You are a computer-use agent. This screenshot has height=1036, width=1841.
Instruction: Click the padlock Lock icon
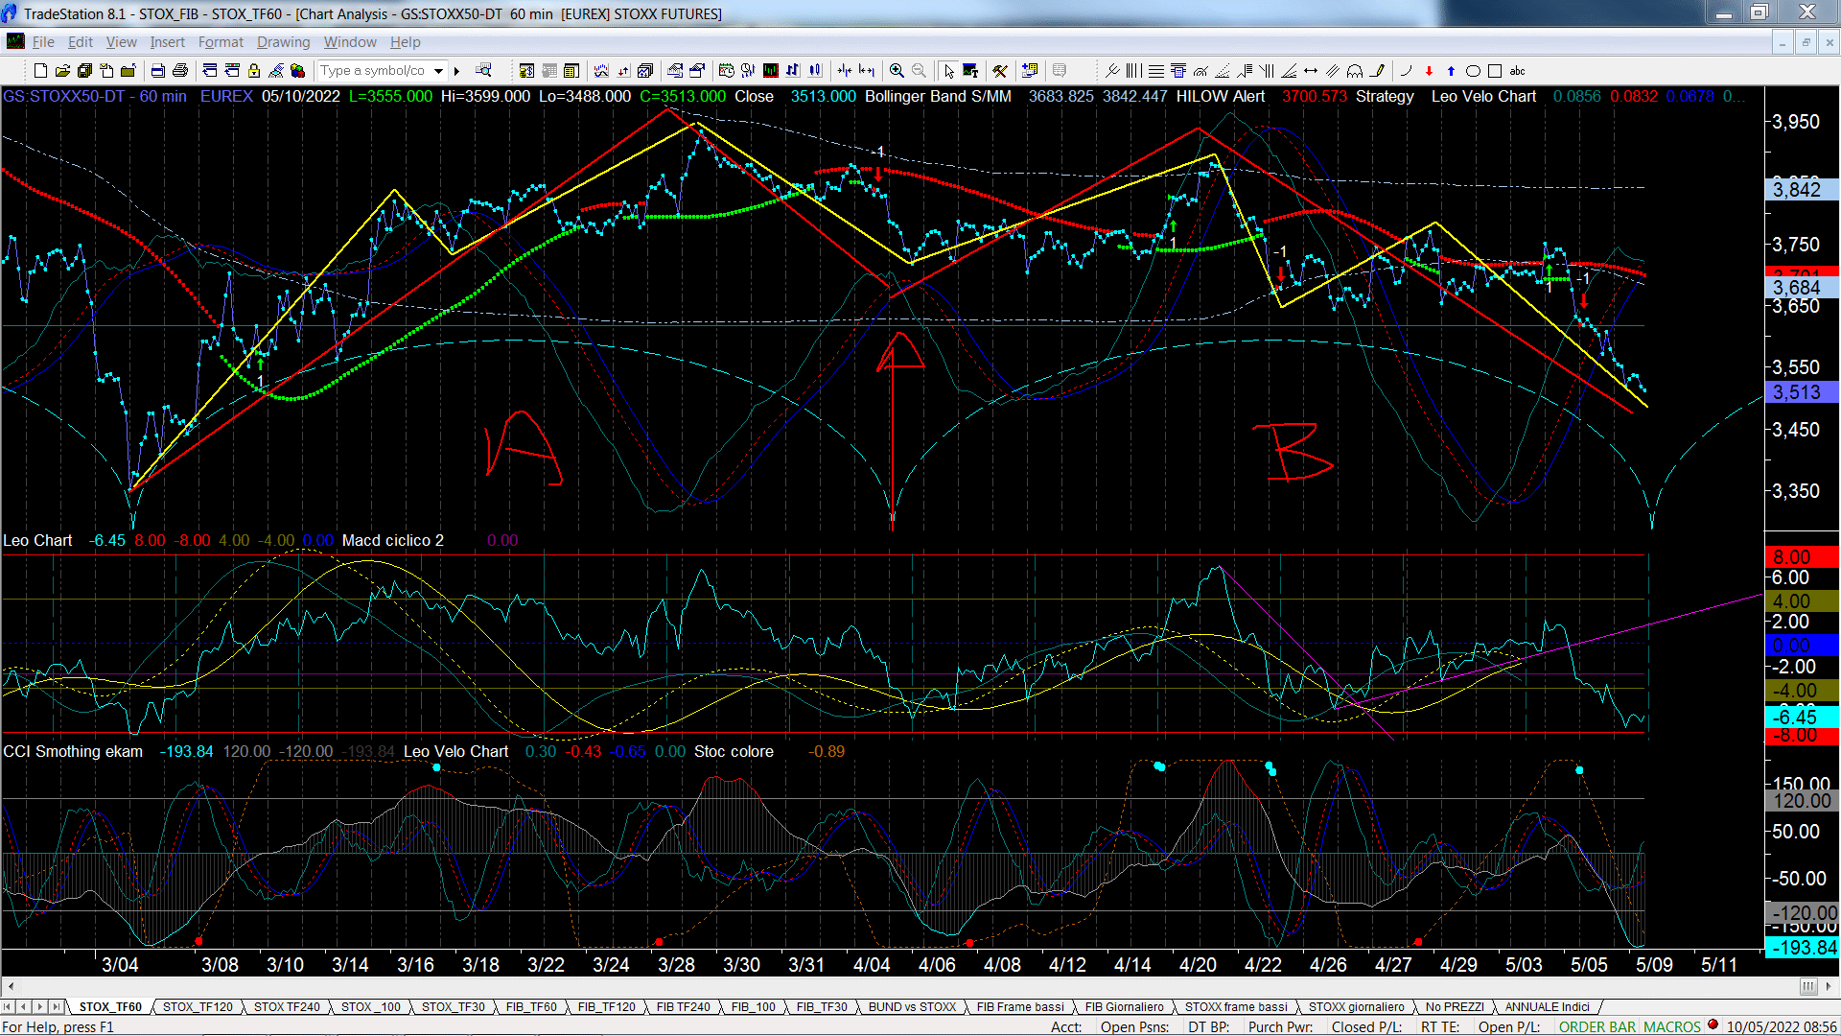click(x=254, y=70)
